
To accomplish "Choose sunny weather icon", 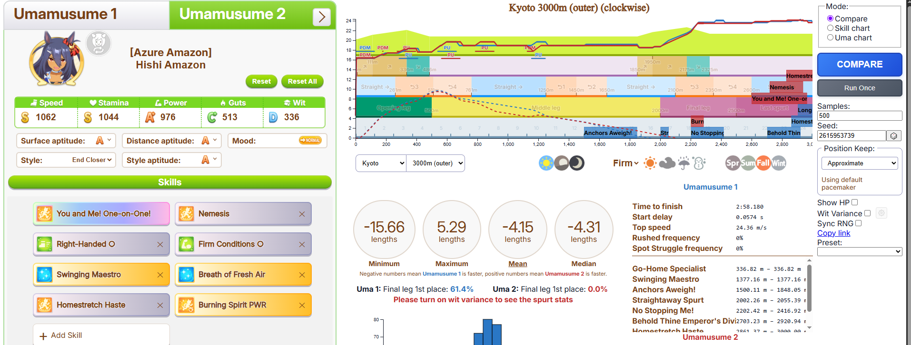I will [650, 163].
